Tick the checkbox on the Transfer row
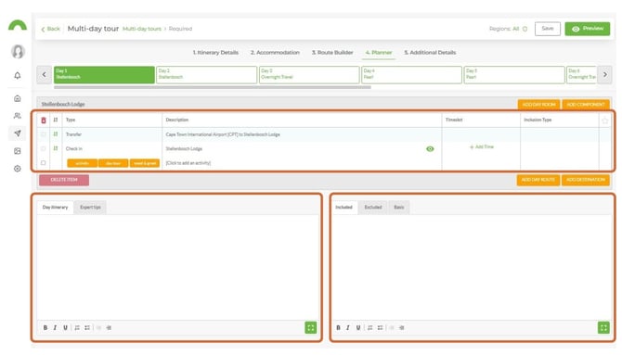 [x=44, y=134]
